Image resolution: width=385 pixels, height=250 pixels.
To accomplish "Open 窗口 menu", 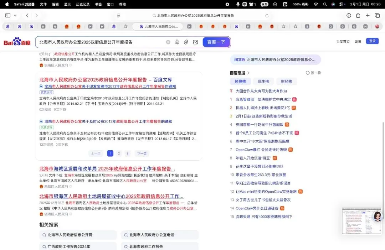I will (111, 4).
